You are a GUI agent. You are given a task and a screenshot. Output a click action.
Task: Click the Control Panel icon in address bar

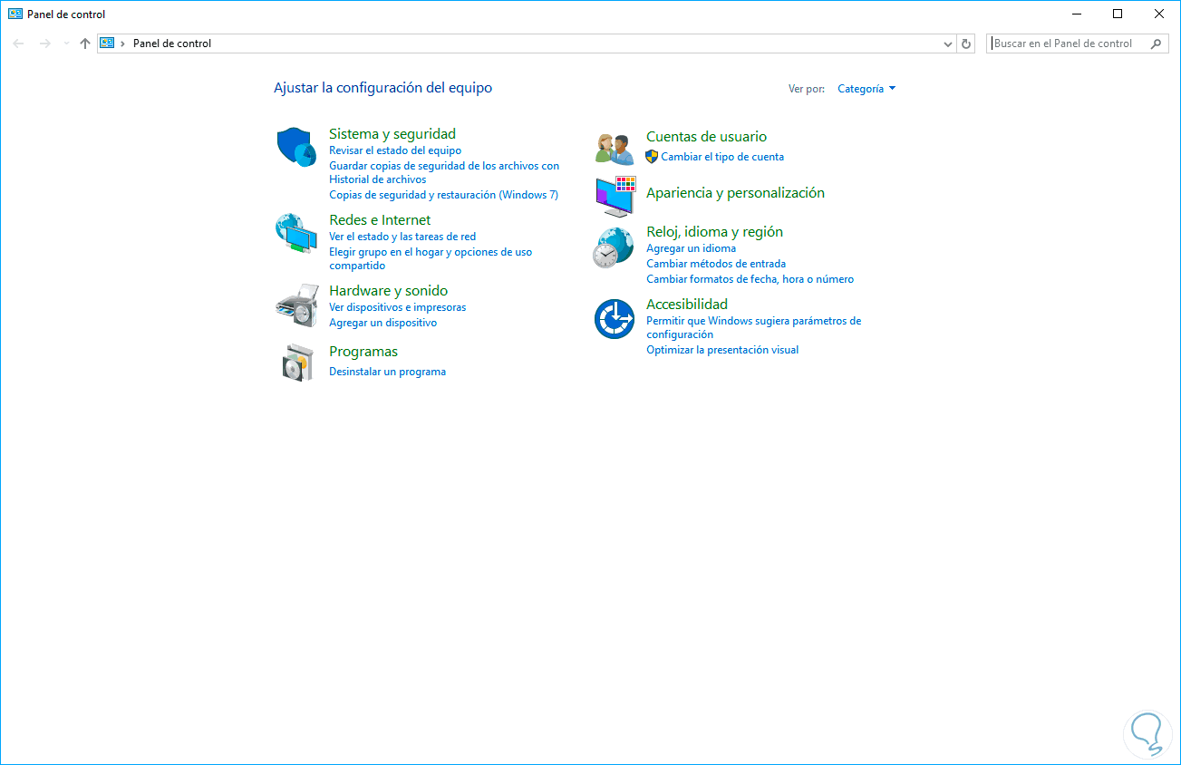107,44
